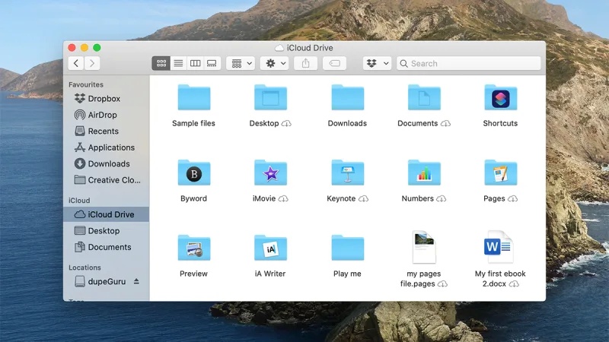Select iCloud Drive in the sidebar

(106, 214)
